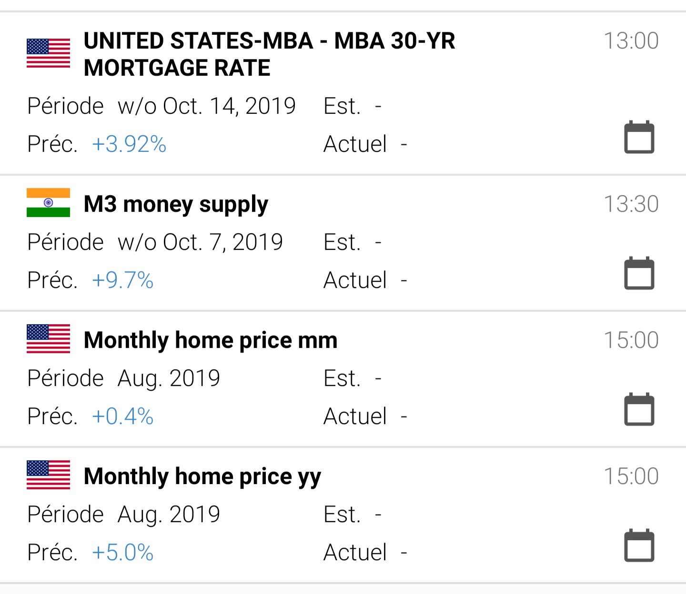This screenshot has width=686, height=594.
Task: Open the Monthly home price yy event
Action: pos(202,476)
